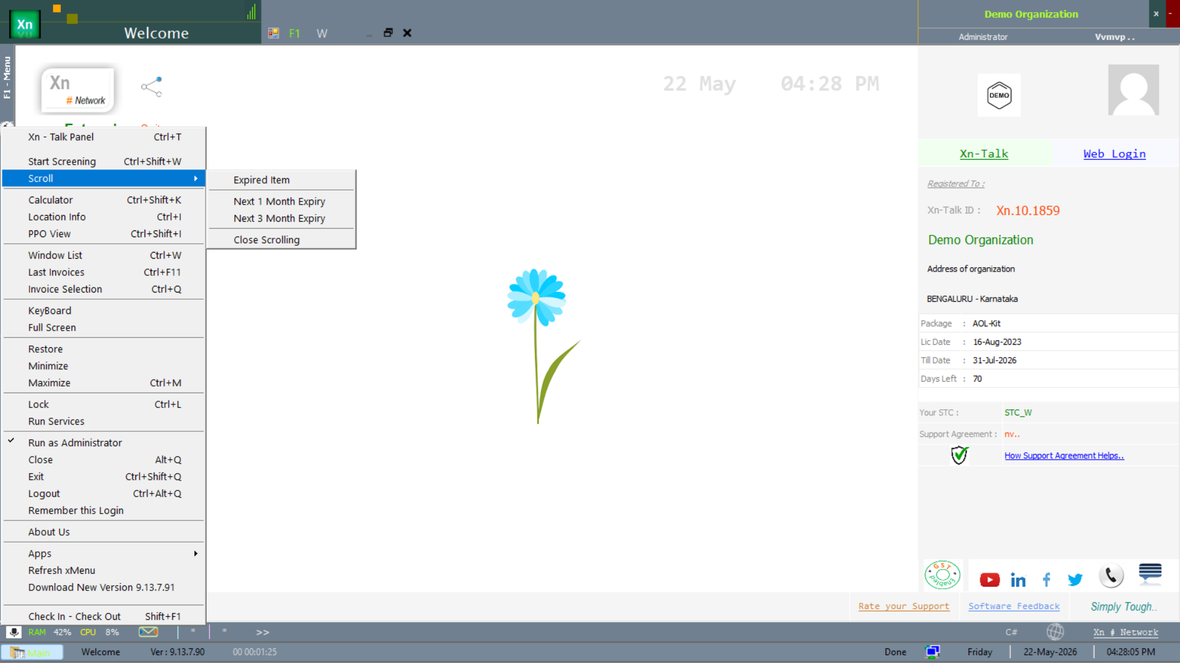The height and width of the screenshot is (663, 1180).
Task: Open PPO View menu entry
Action: (103, 233)
